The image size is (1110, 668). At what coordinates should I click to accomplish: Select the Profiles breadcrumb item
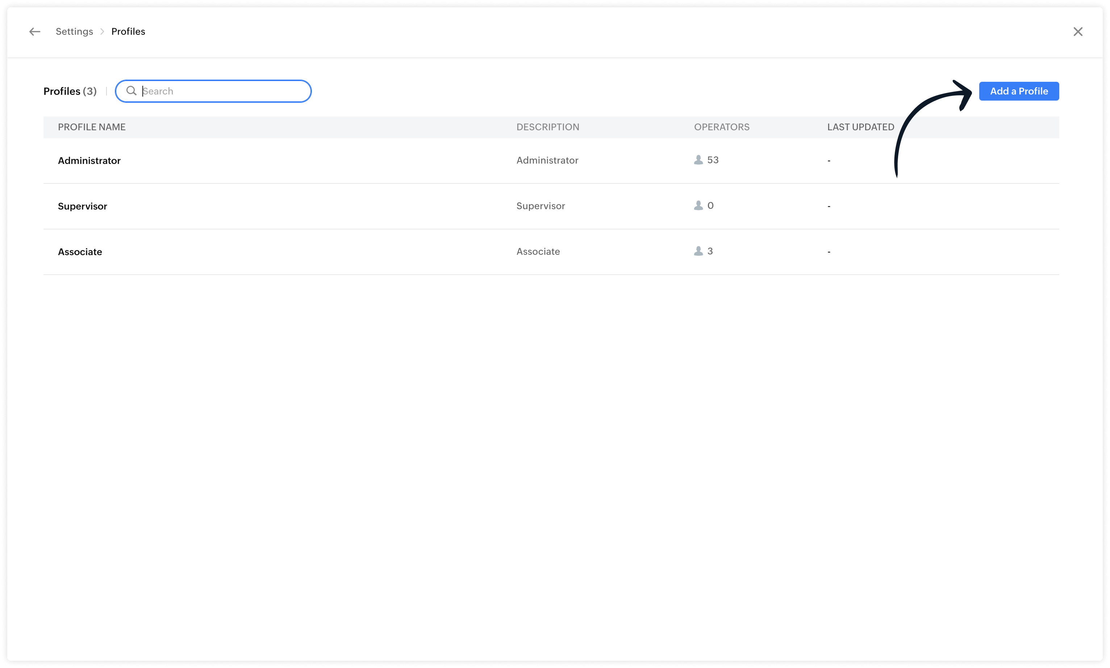click(128, 31)
